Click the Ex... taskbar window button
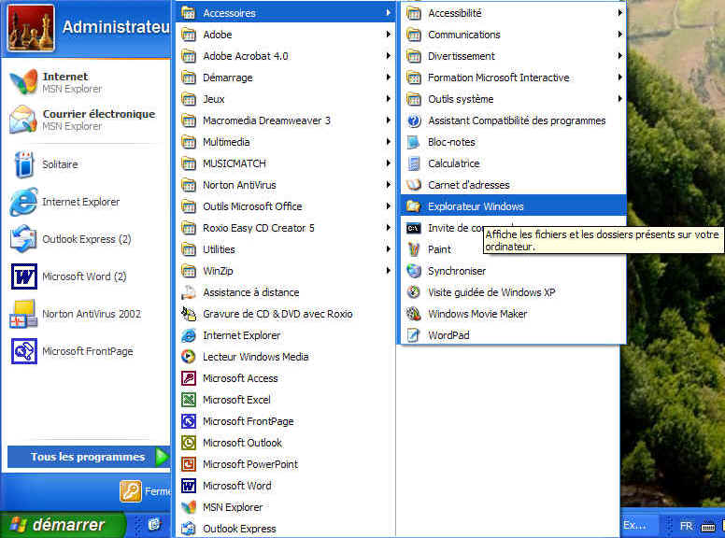Screen dimensions: 725x538 point(637,526)
